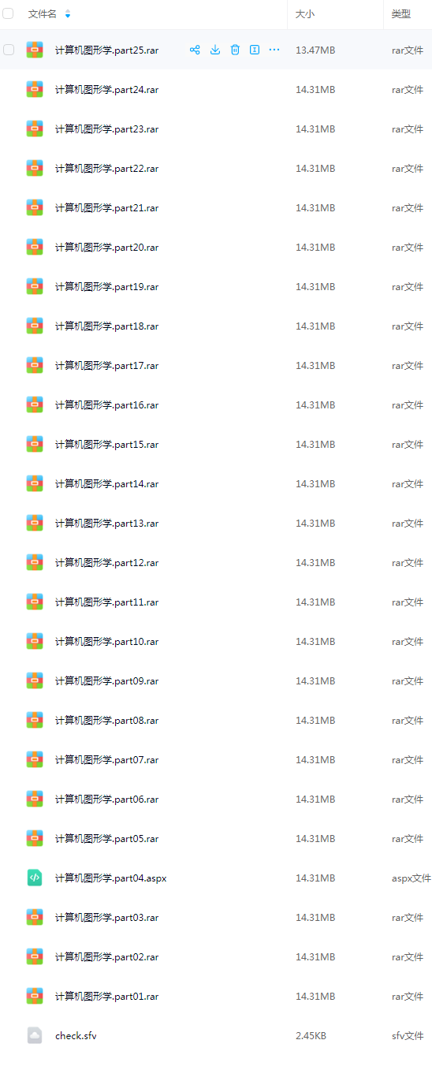Toggle the sort arrow beside 文件名
The image size is (432, 1081).
click(68, 14)
